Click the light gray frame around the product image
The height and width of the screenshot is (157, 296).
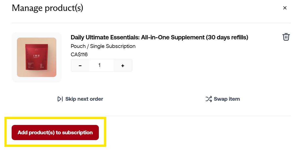pos(14,57)
